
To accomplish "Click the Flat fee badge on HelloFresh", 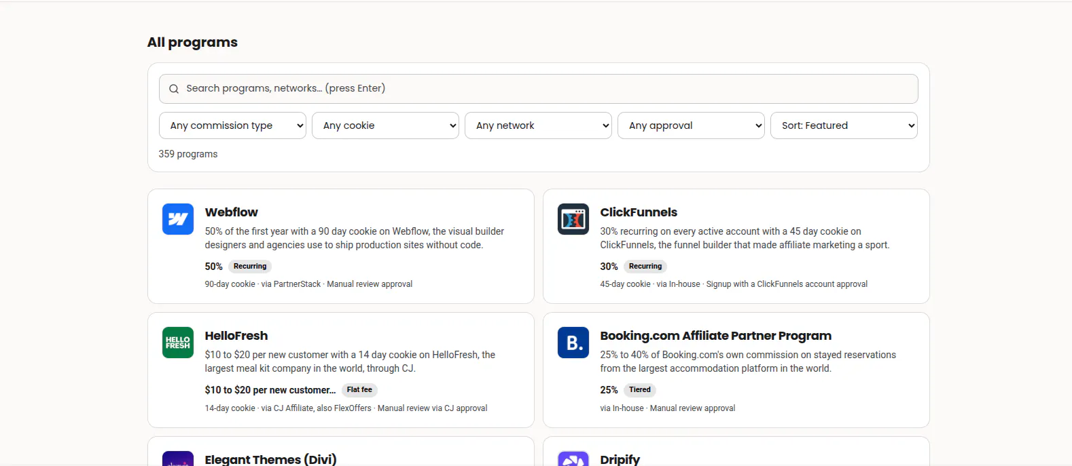I will click(x=359, y=390).
